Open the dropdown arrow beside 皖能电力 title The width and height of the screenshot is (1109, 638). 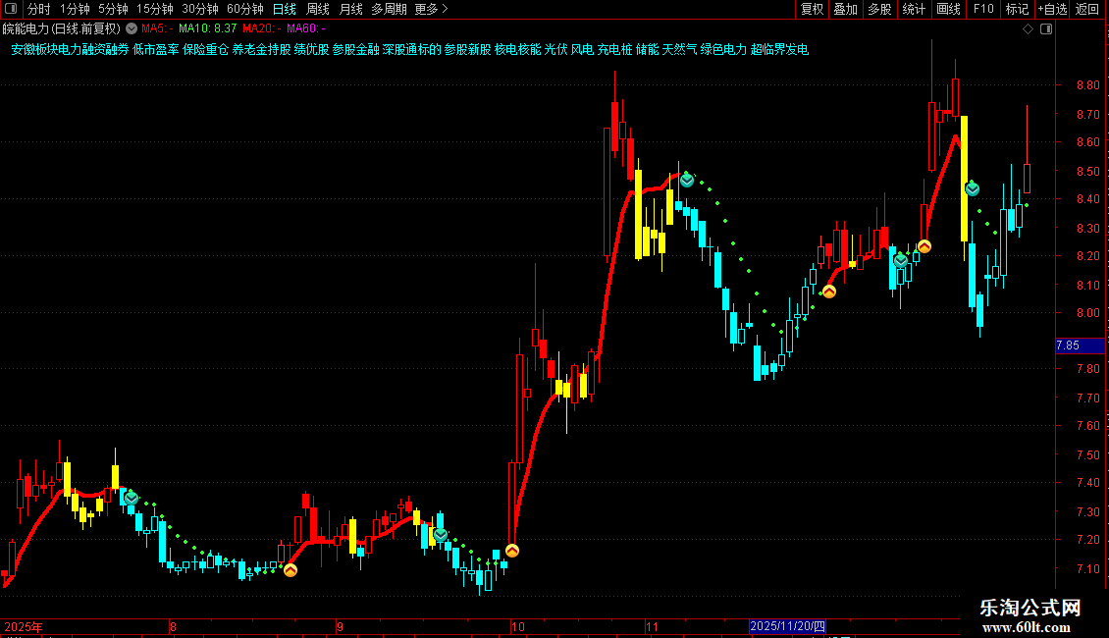[132, 28]
